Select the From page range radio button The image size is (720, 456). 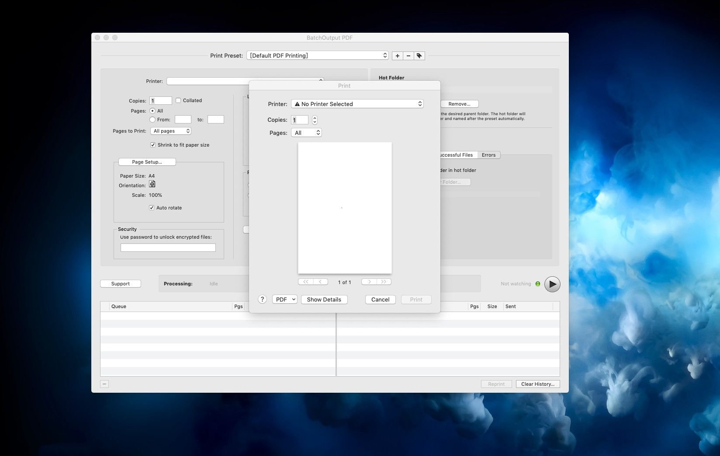coord(152,120)
